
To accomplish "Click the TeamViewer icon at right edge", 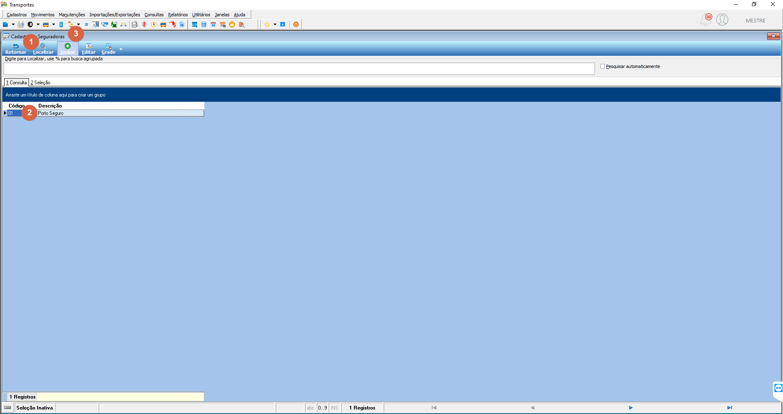I will pyautogui.click(x=778, y=388).
